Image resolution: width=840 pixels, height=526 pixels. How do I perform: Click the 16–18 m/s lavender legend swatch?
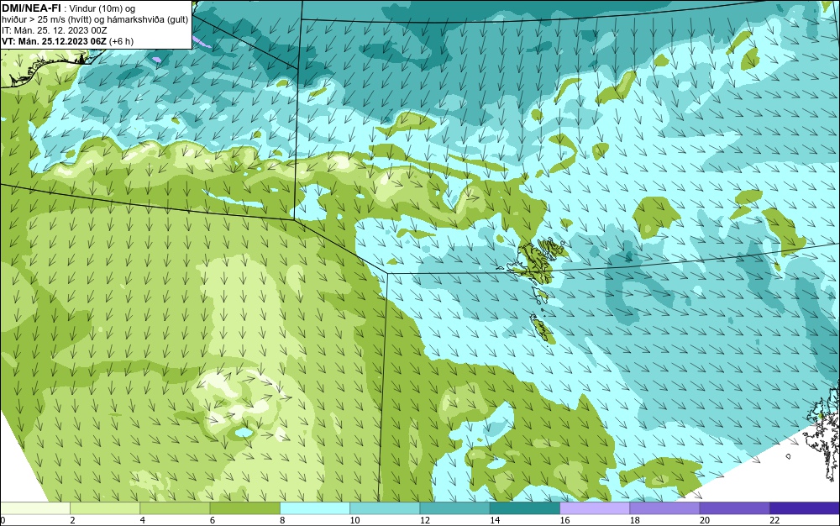[595, 508]
